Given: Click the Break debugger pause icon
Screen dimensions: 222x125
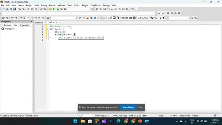Looking at the screenshot, I should (x=123, y=9).
